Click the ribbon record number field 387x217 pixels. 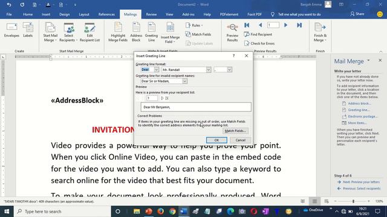[x=273, y=25]
